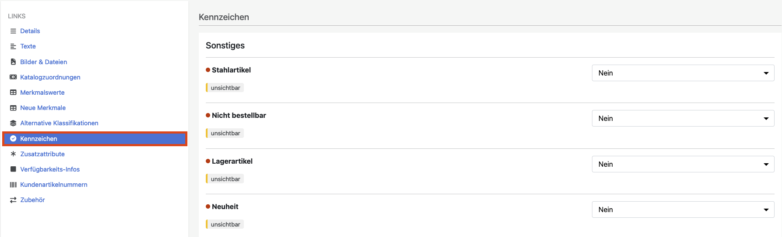Screen dimensions: 782x237
Task: Click the Details list icon in sidebar
Action: (13, 31)
